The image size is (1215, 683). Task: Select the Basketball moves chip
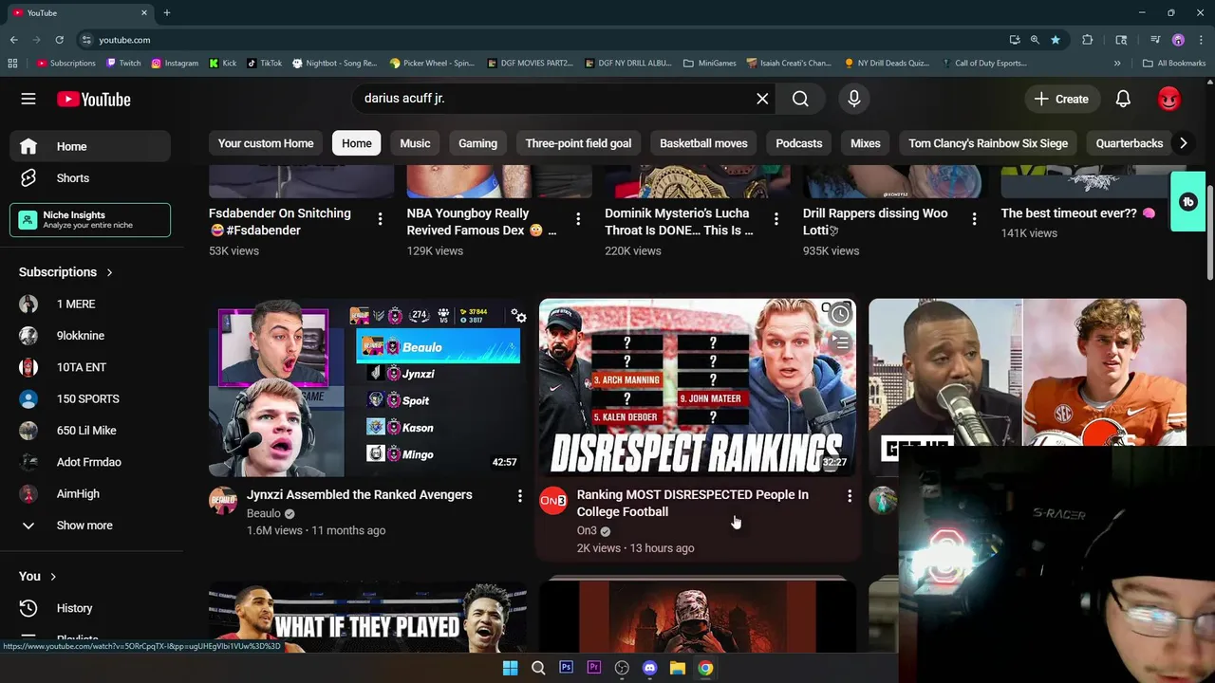pyautogui.click(x=703, y=143)
